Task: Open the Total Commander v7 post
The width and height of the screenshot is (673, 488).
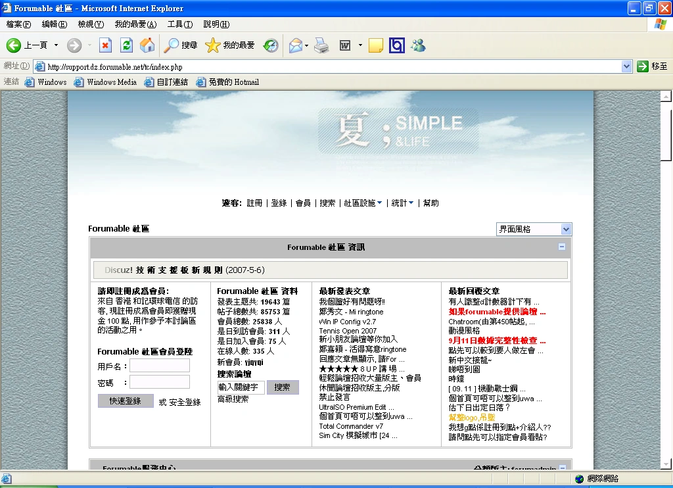Action: (351, 426)
